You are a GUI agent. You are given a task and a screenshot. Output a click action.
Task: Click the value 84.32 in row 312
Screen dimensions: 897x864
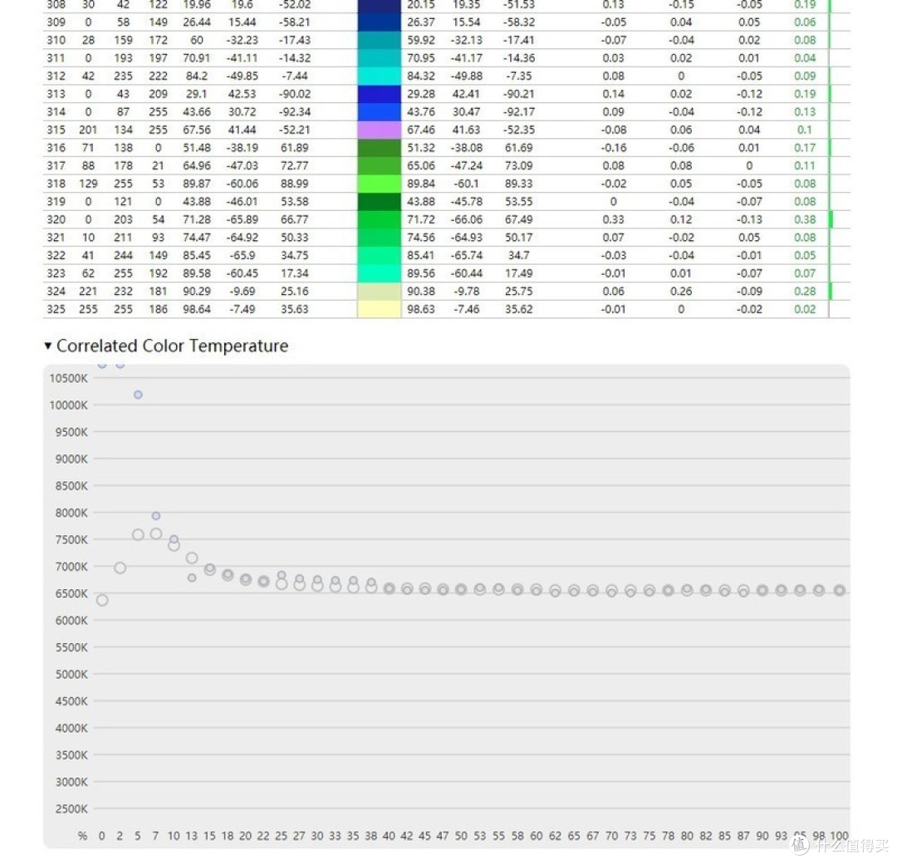pos(421,76)
